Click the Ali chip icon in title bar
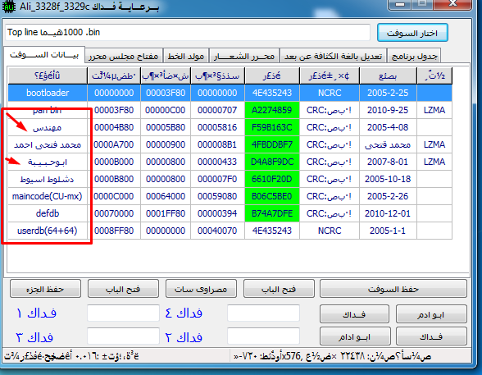The image size is (482, 375). tap(8, 6)
